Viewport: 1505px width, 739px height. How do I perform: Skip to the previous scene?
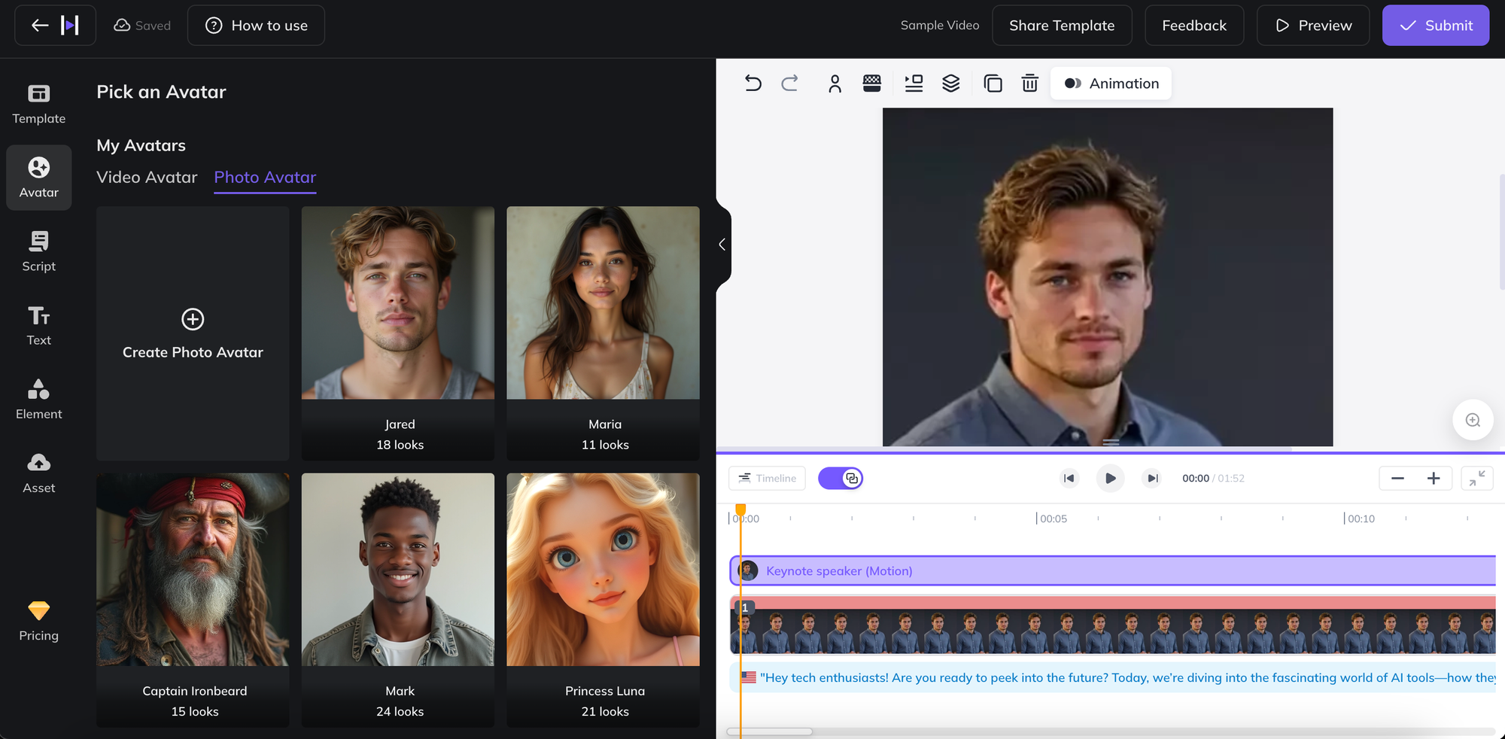pyautogui.click(x=1069, y=479)
